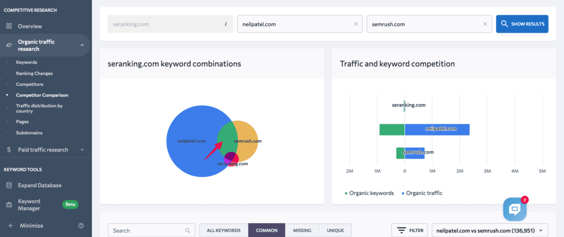Click the Overview grid icon

pyautogui.click(x=9, y=26)
